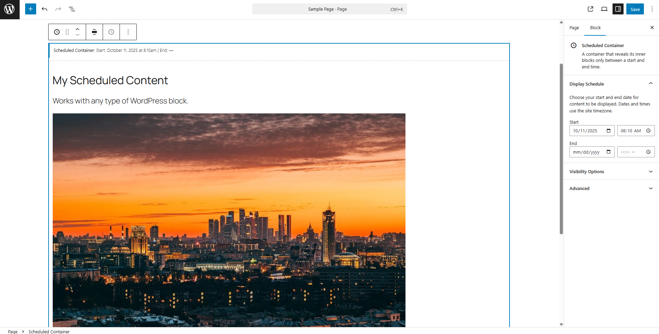This screenshot has width=659, height=334.
Task: Switch device preview mode
Action: pyautogui.click(x=604, y=9)
